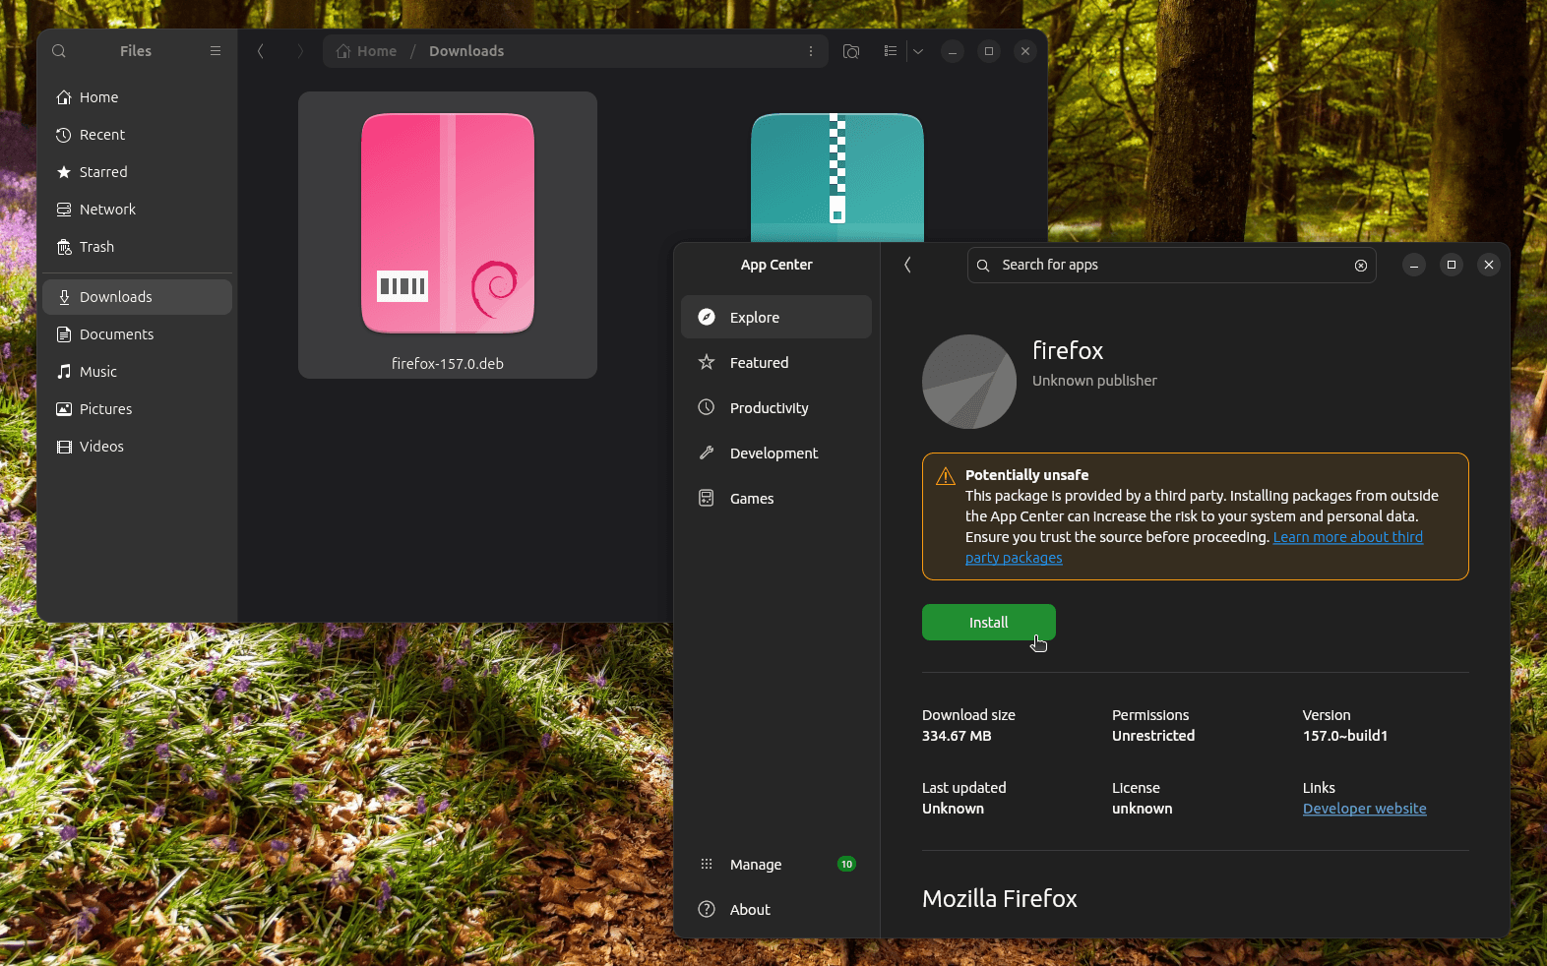
Task: Click the 'Unknown publisher' label
Action: pos(1094,381)
